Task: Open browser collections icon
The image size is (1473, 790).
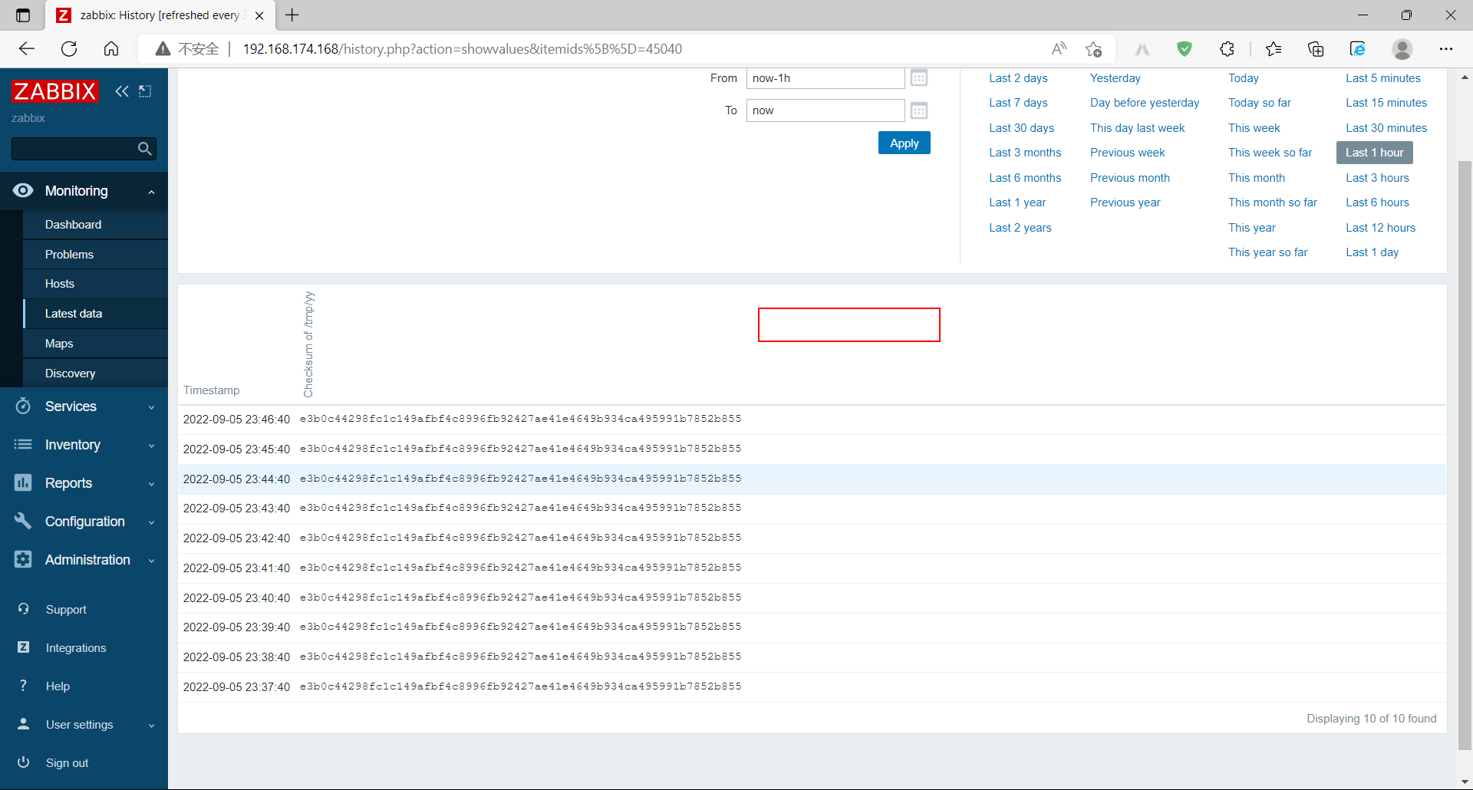Action: pos(1316,49)
